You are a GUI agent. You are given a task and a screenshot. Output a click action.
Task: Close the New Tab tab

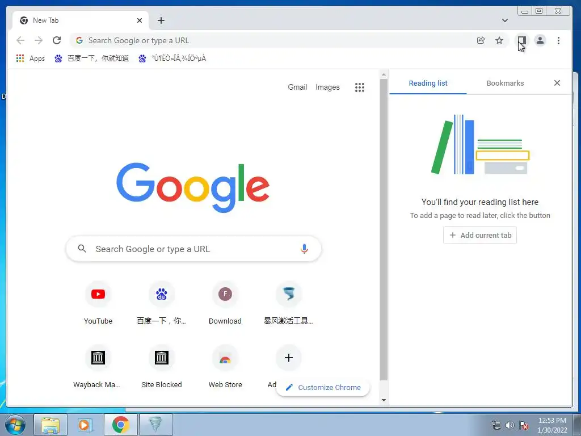click(x=140, y=20)
